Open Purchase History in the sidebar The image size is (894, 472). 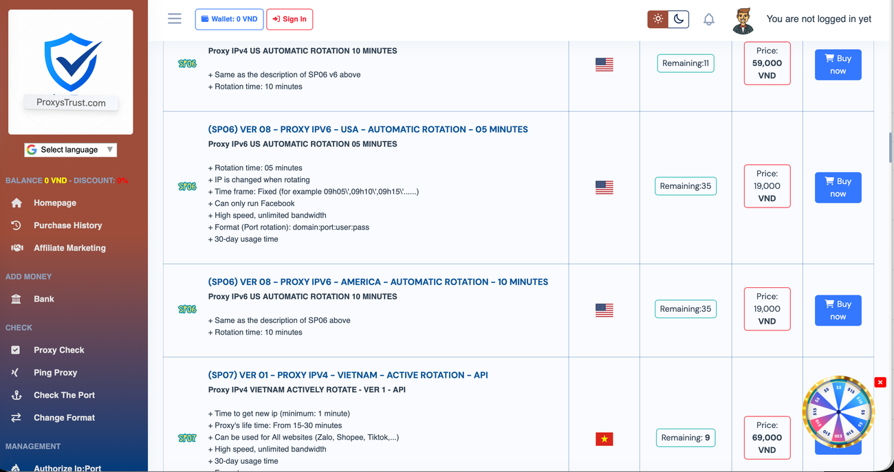click(68, 225)
